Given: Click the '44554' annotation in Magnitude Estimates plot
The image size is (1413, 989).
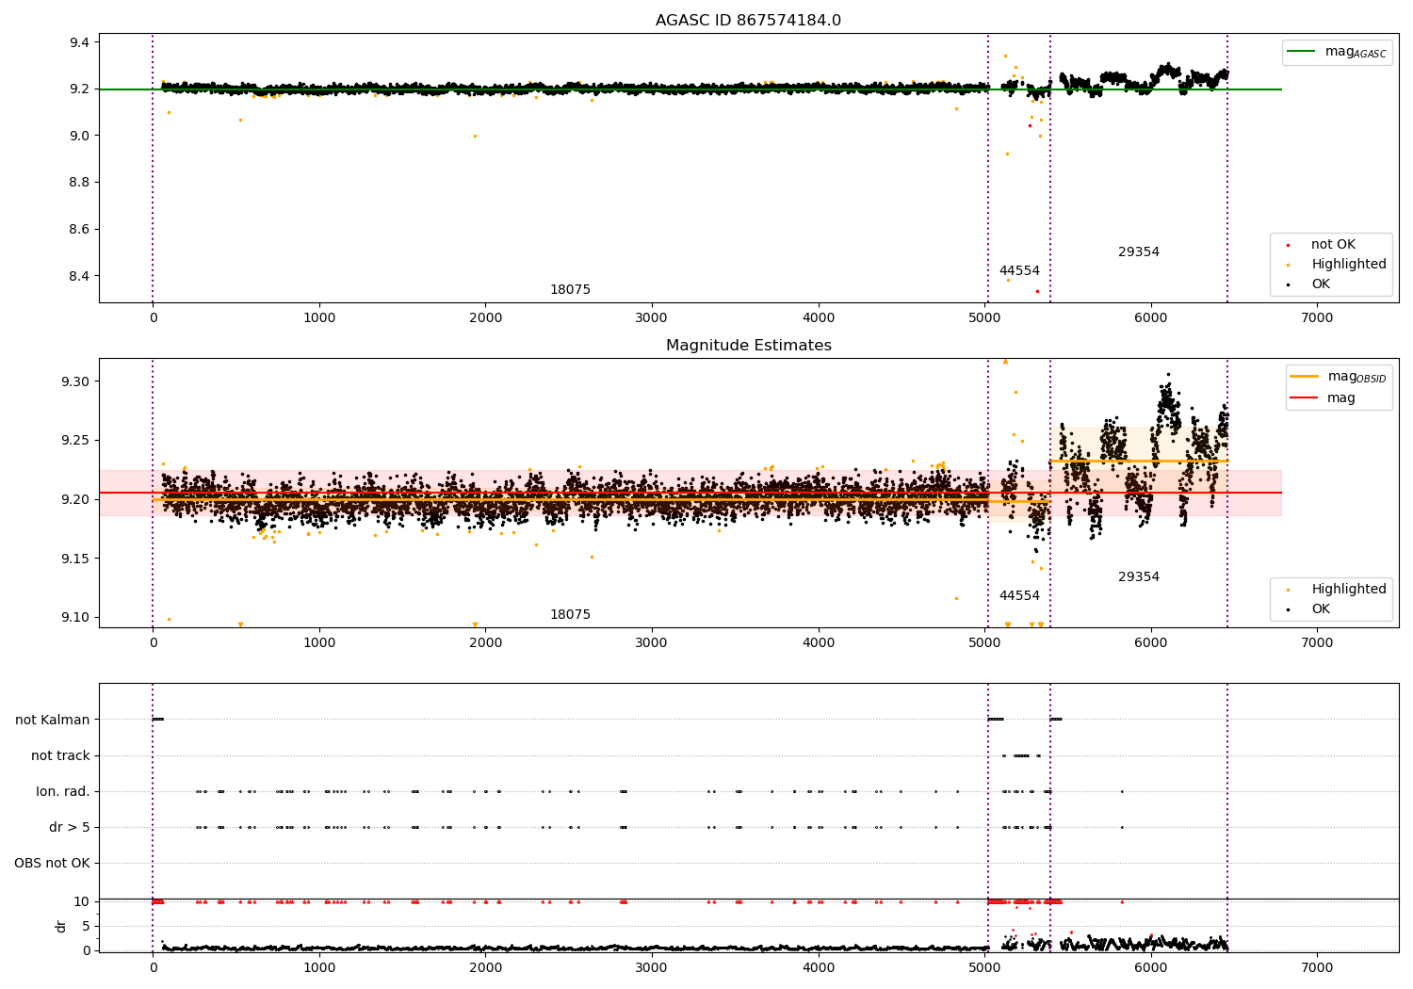Looking at the screenshot, I should point(1019,596).
